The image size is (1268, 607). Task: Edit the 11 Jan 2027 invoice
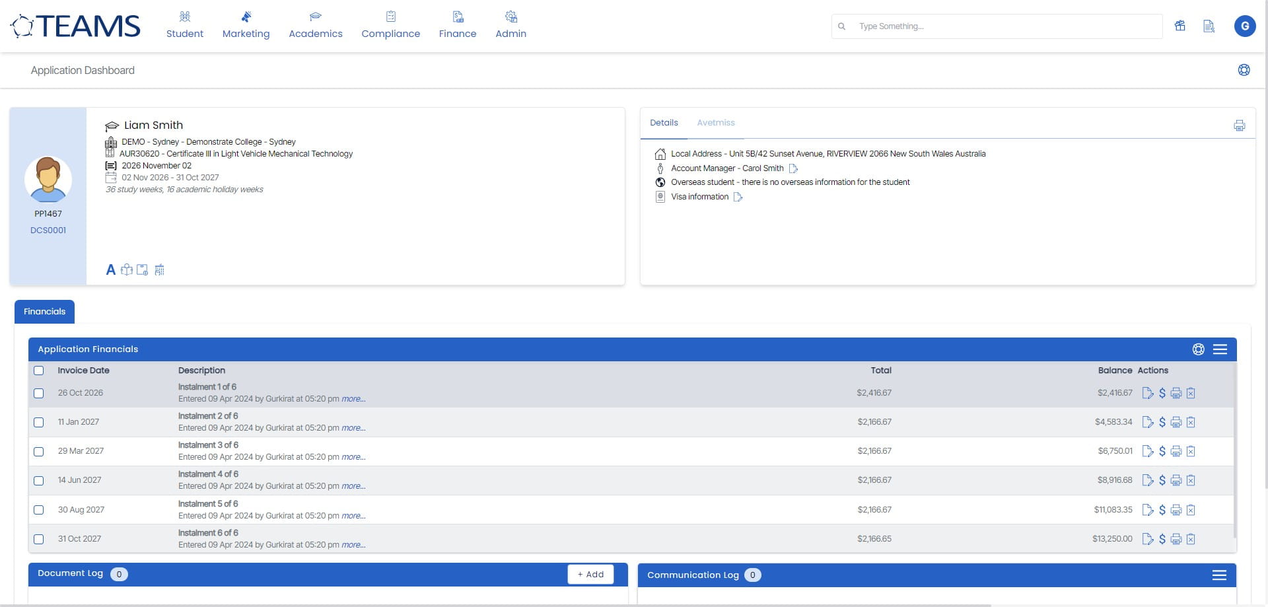tap(1148, 422)
